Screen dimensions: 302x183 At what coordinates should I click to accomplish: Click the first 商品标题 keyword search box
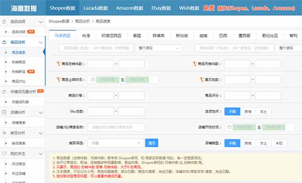[x=96, y=48]
